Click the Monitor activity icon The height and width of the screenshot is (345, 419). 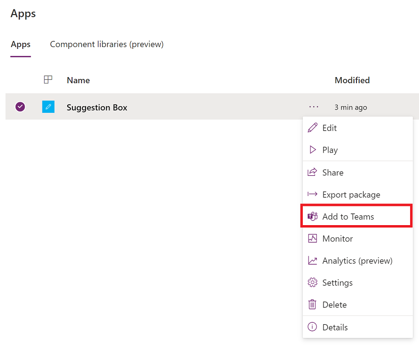(x=312, y=239)
